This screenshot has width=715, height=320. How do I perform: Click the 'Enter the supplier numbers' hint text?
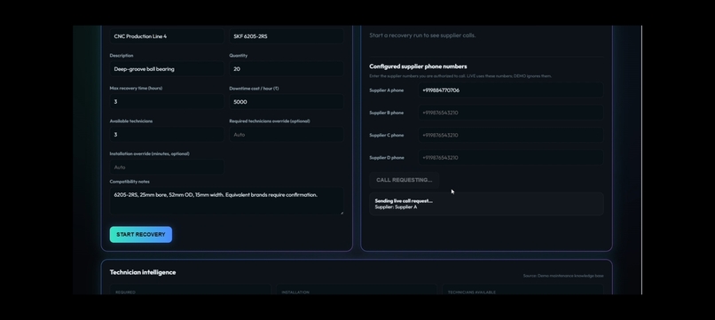click(460, 76)
